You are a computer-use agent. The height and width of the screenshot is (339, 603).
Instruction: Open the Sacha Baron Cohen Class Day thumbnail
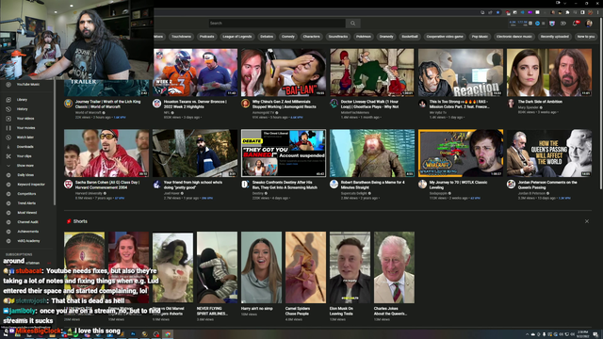106,153
